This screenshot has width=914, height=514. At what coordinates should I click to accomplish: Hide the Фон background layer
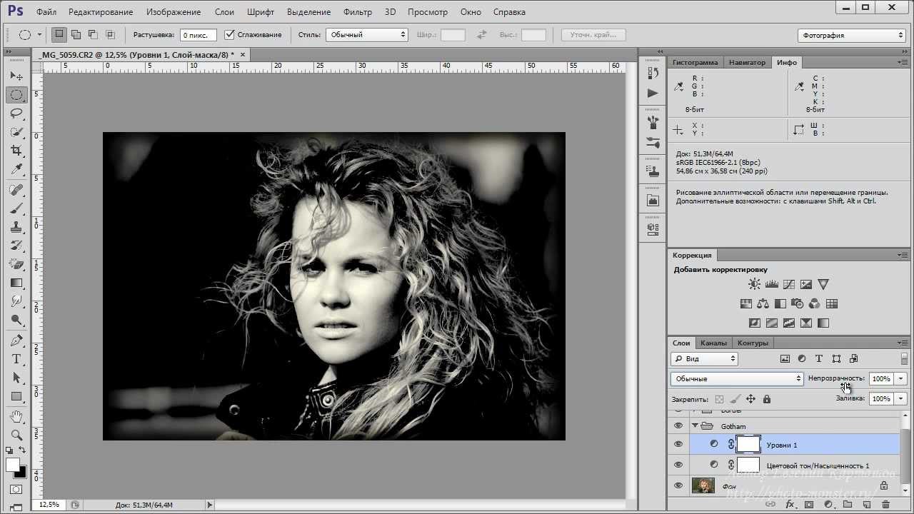pyautogui.click(x=678, y=486)
